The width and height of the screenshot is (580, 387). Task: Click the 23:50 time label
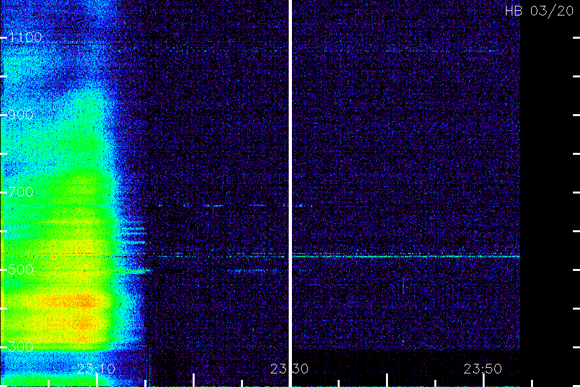pos(483,369)
